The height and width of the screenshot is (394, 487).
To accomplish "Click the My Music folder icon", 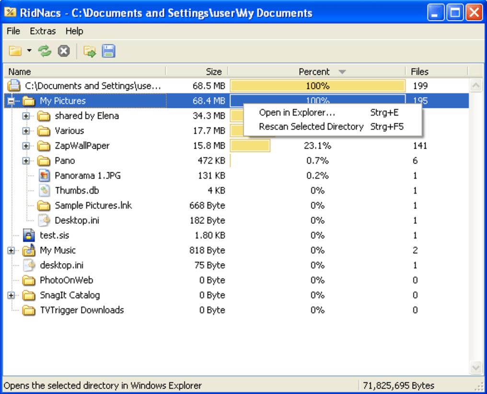I will point(29,250).
